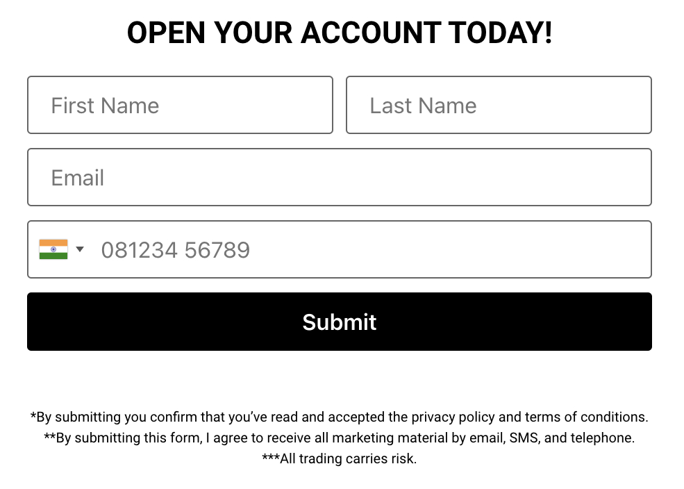This screenshot has height=489, width=684.
Task: Click the black Submit button
Action: [x=340, y=322]
